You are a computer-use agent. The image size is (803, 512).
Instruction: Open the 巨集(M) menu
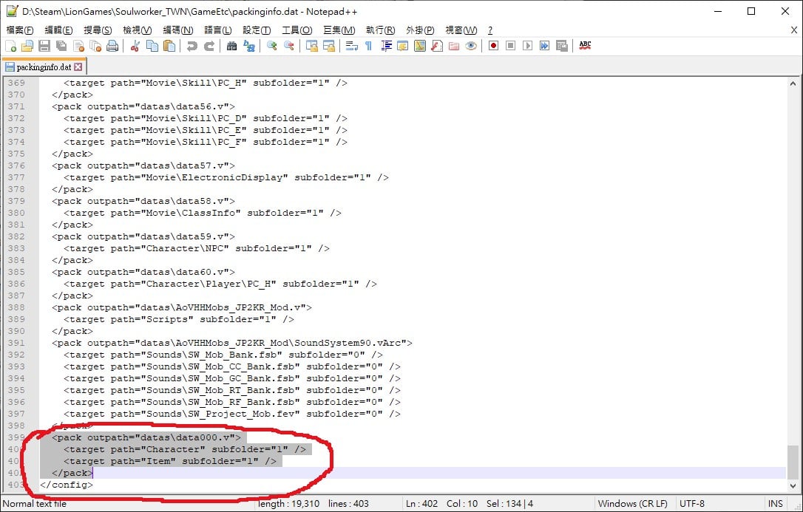[x=339, y=30]
